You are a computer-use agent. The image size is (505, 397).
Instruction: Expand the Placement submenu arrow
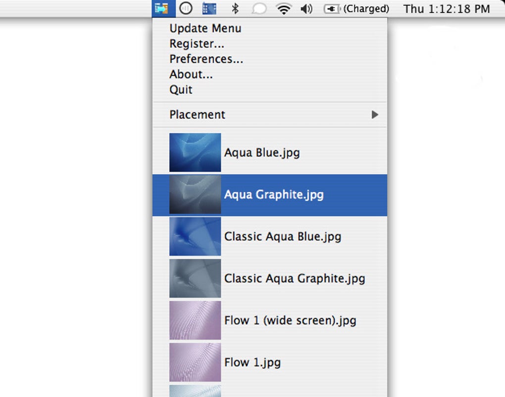(375, 115)
